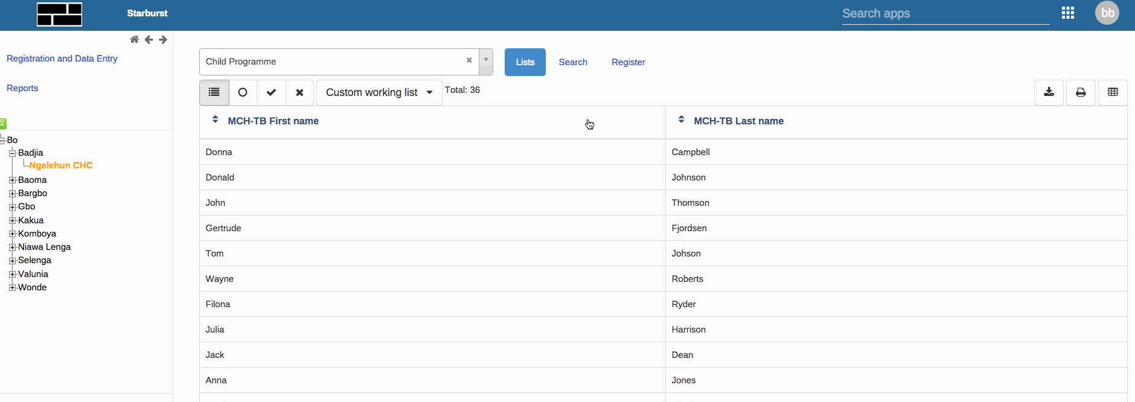Open the Child Programme dropdown arrow
This screenshot has width=1135, height=402.
(x=486, y=61)
